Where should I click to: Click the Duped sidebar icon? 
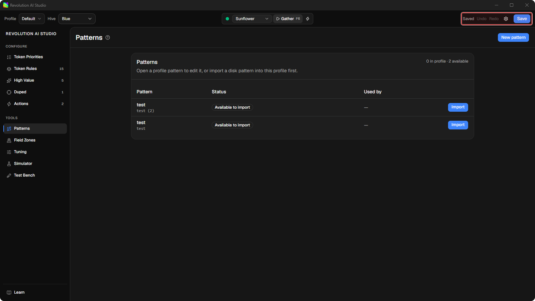click(9, 92)
